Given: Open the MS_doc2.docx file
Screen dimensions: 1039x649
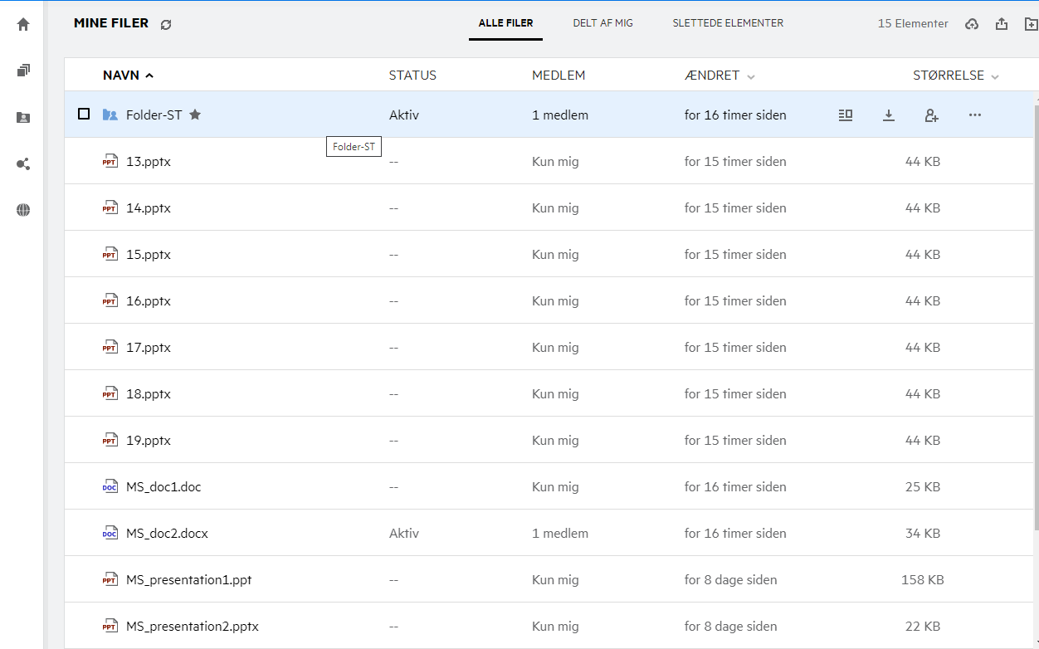Looking at the screenshot, I should (x=167, y=534).
